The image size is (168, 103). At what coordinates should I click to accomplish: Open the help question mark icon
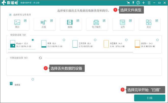coord(138,3)
